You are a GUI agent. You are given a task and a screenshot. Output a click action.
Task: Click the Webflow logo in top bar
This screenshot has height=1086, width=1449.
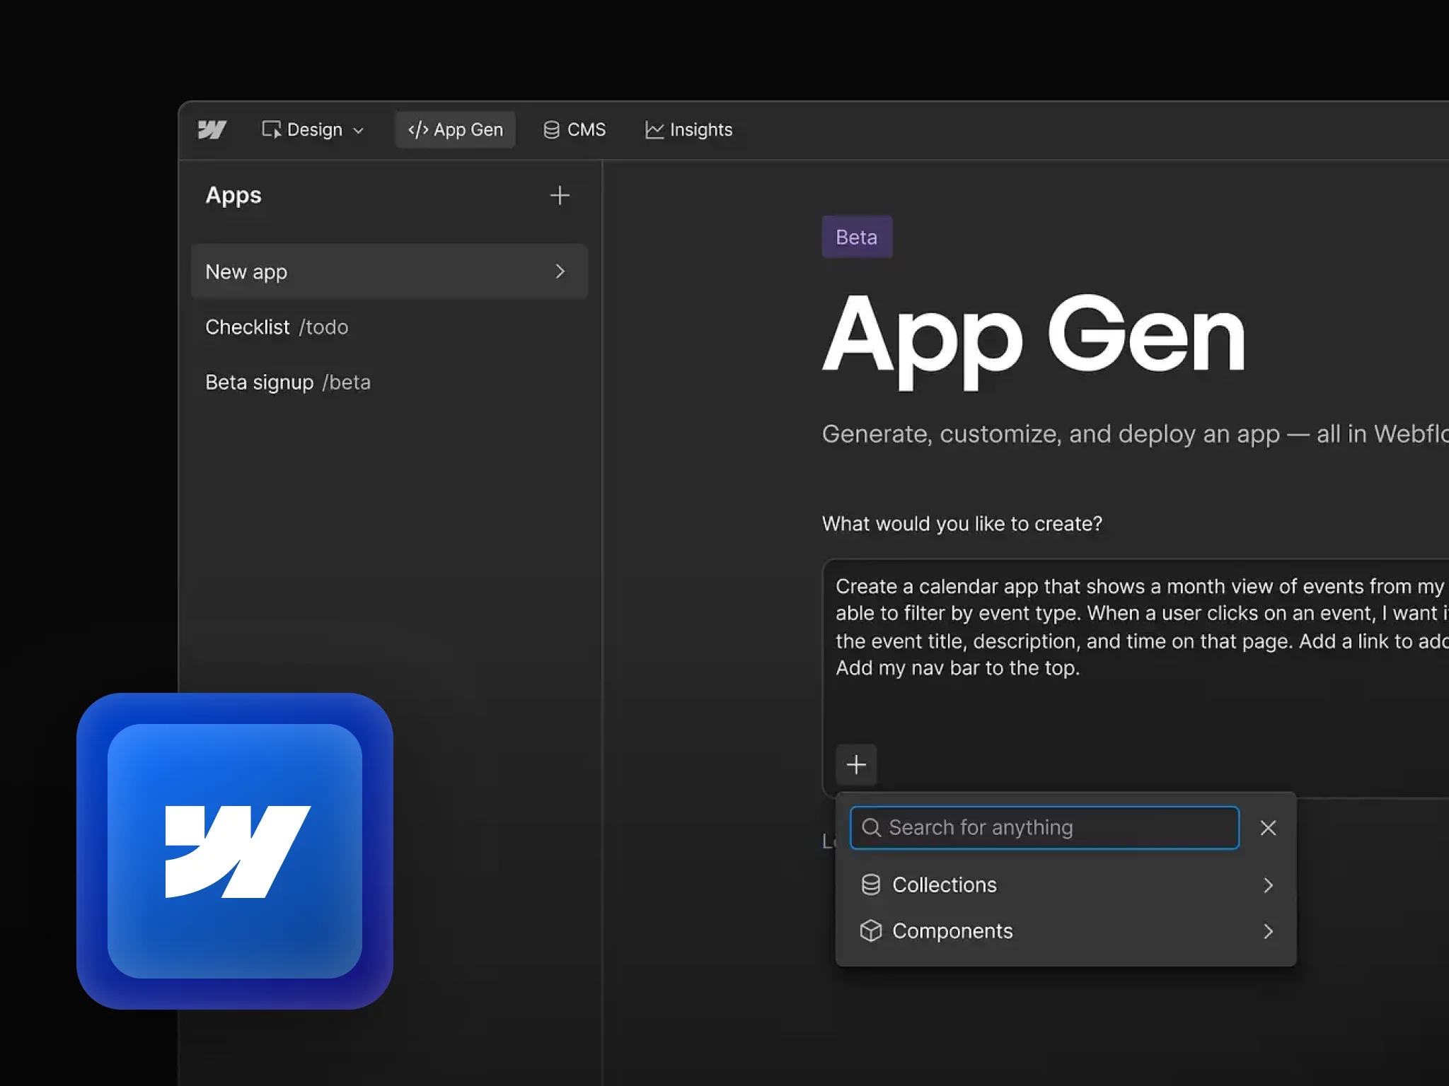pyautogui.click(x=212, y=130)
